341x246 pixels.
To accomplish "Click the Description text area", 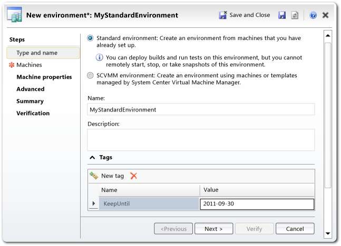I will pos(200,140).
